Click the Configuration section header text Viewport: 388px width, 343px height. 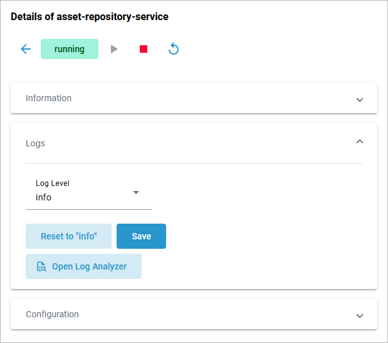[52, 314]
